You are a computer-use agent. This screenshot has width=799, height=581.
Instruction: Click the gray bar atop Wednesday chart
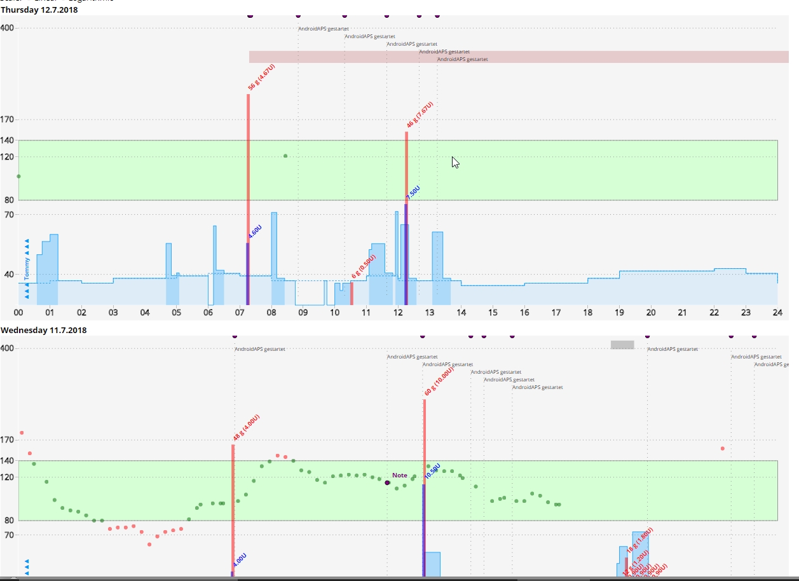tap(622, 345)
